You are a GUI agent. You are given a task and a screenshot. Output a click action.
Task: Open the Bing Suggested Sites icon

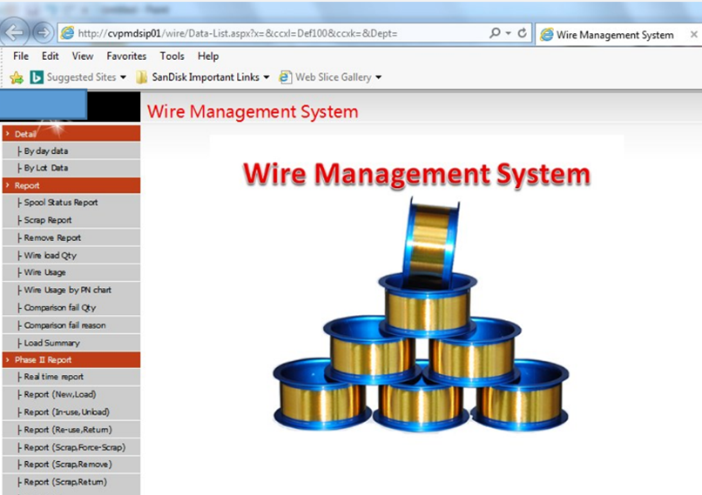coord(37,77)
